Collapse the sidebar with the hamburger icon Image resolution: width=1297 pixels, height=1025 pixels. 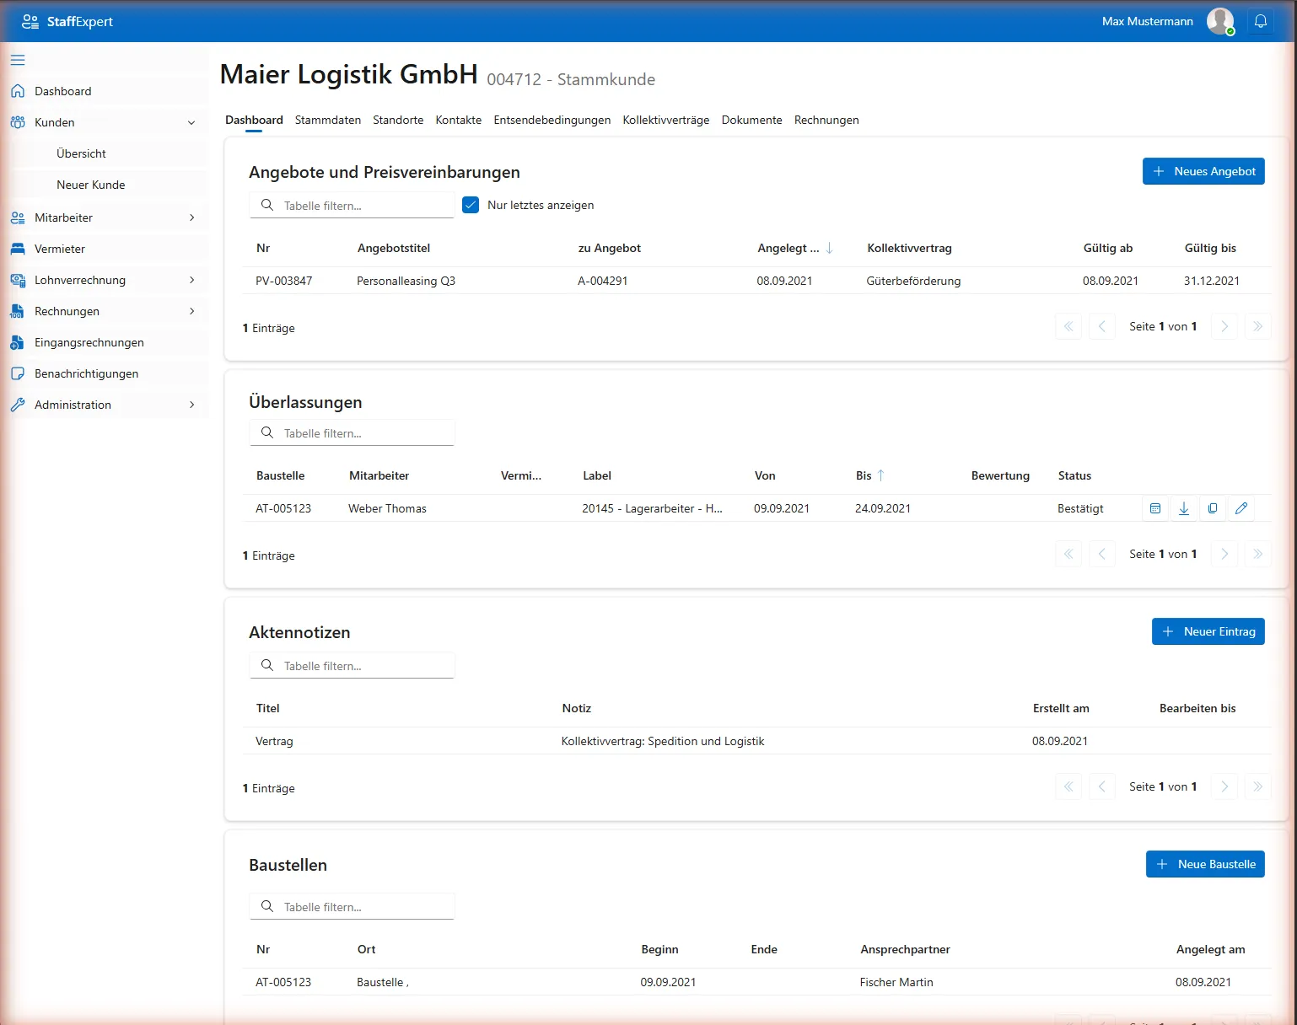tap(17, 60)
